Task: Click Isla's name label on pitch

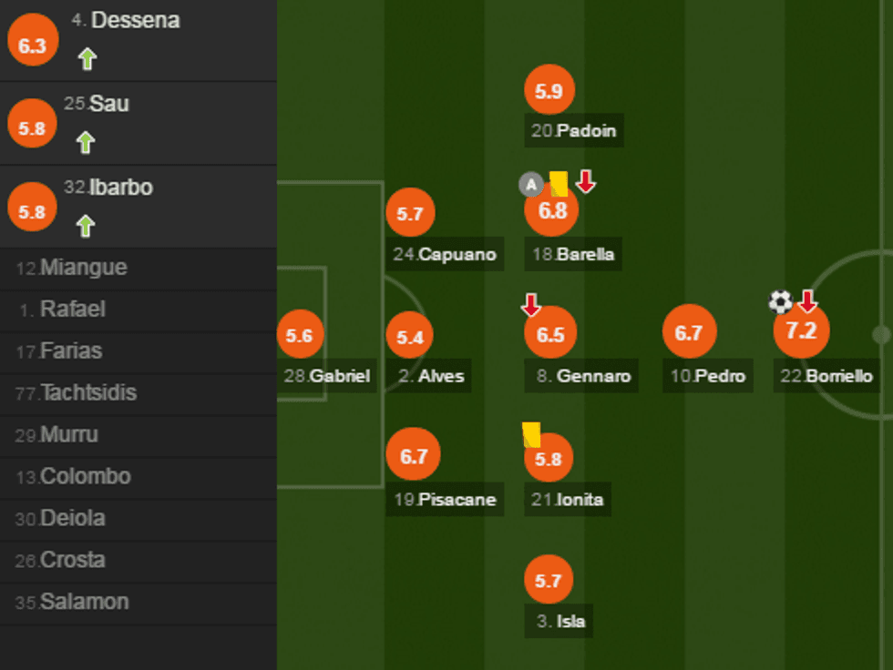Action: (x=559, y=623)
